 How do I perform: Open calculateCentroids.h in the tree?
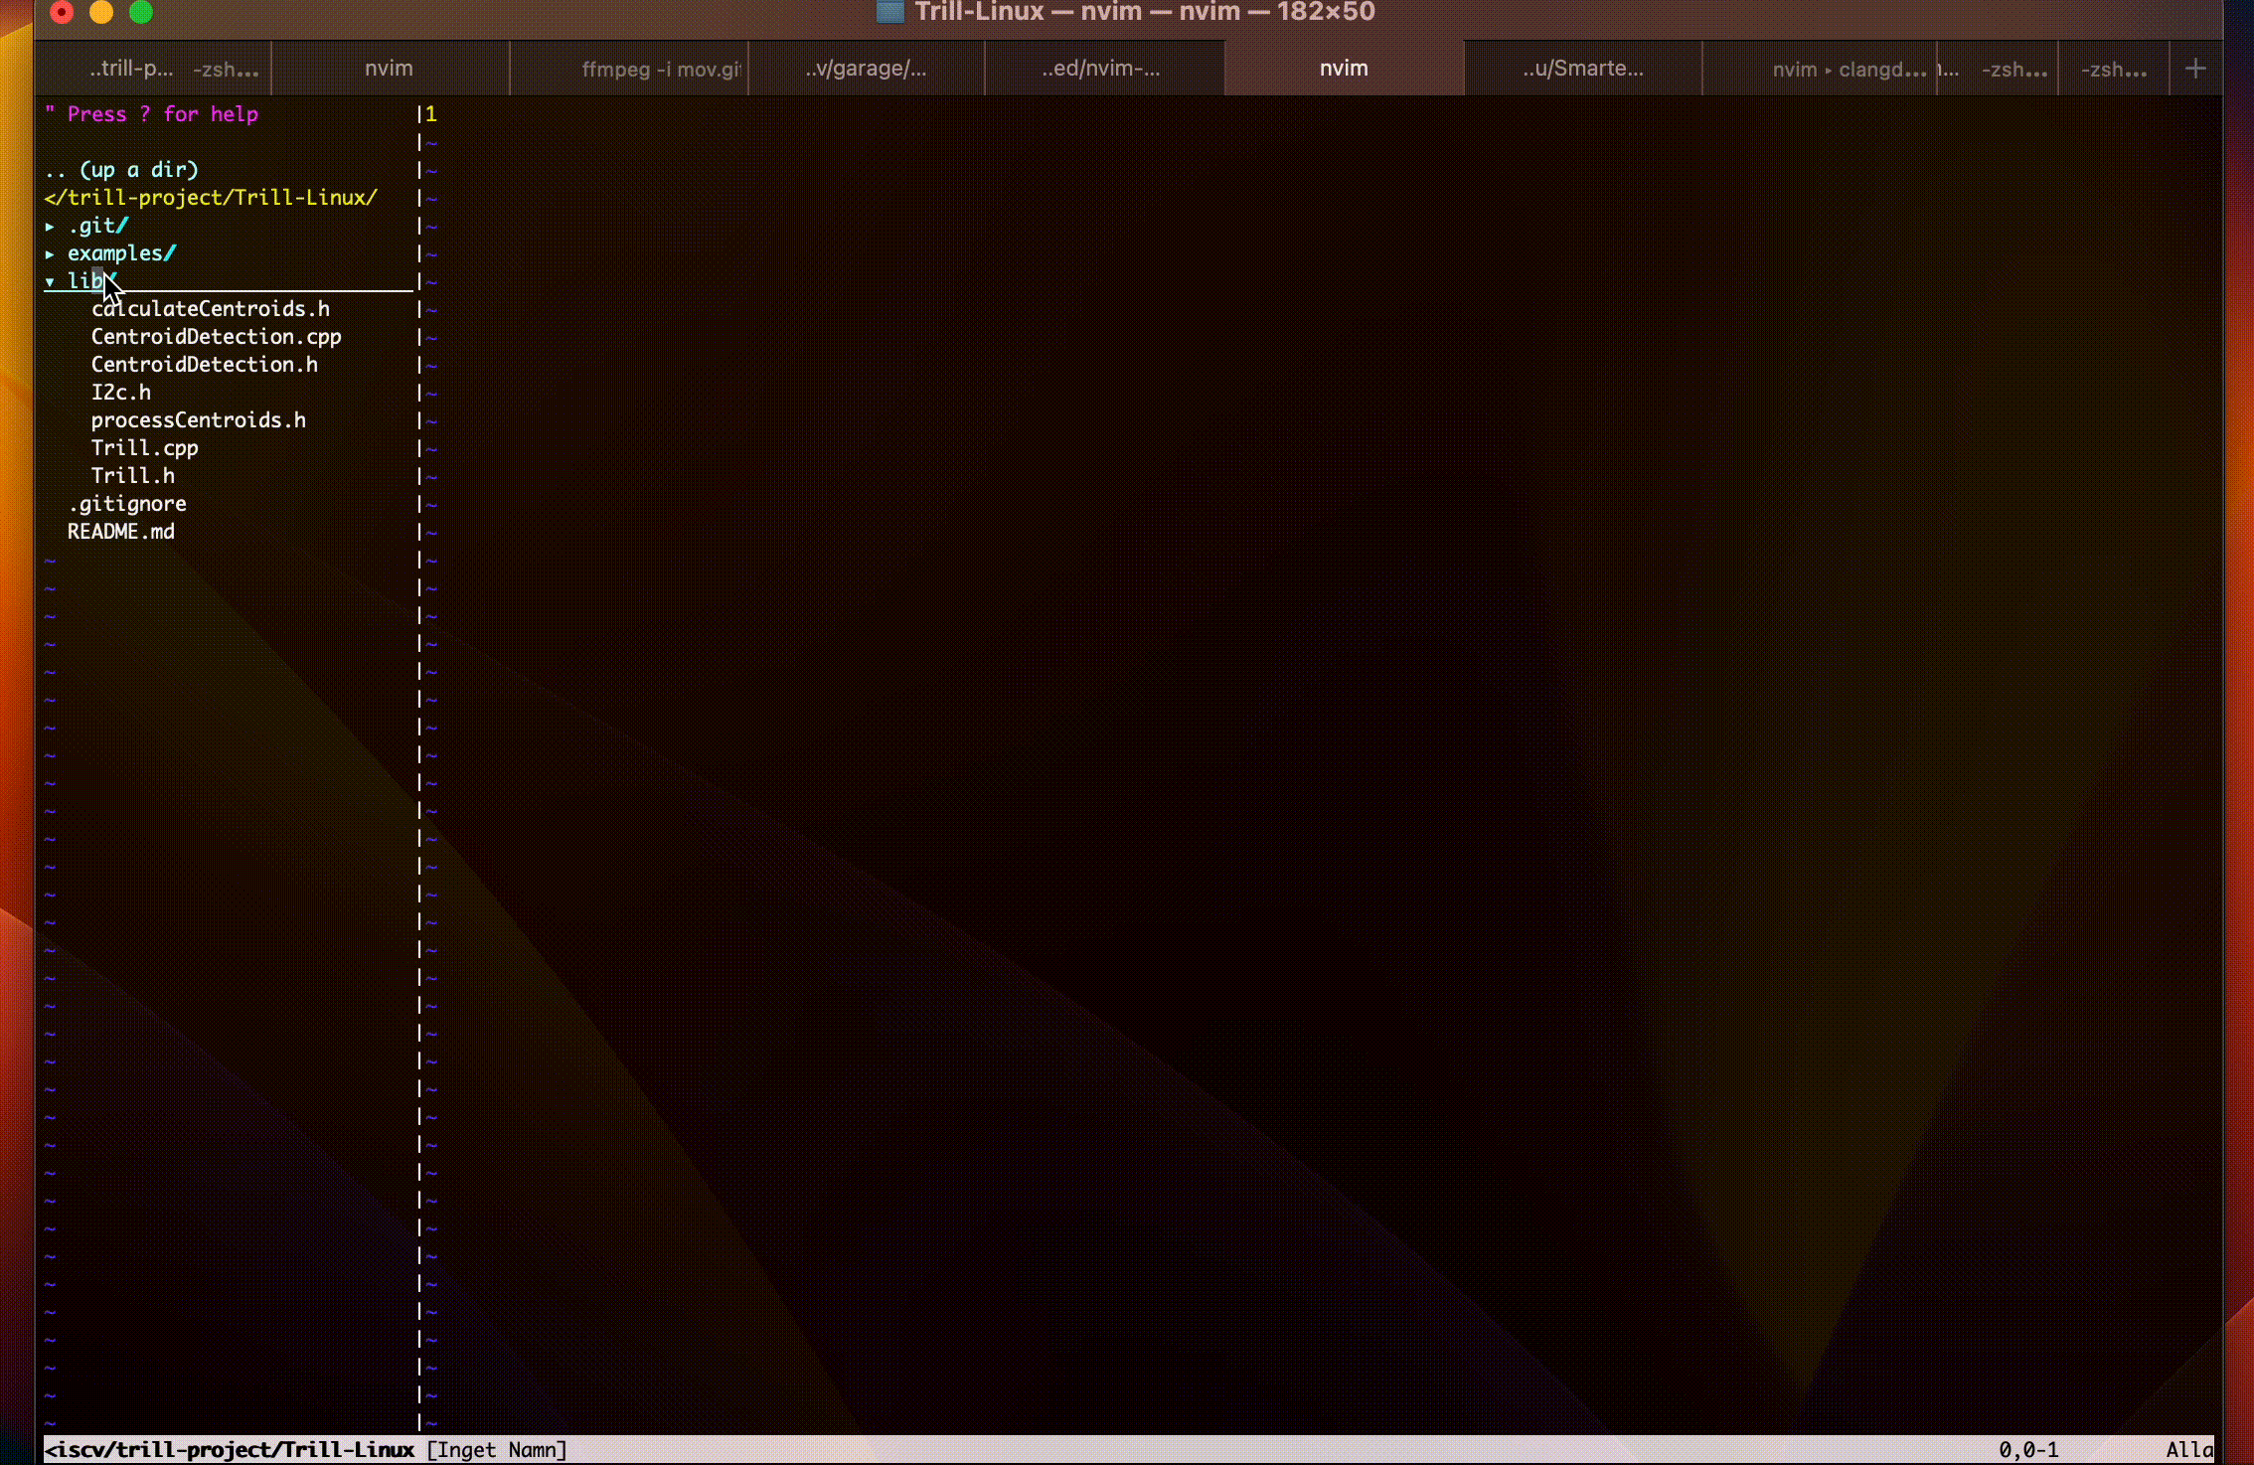[x=210, y=309]
